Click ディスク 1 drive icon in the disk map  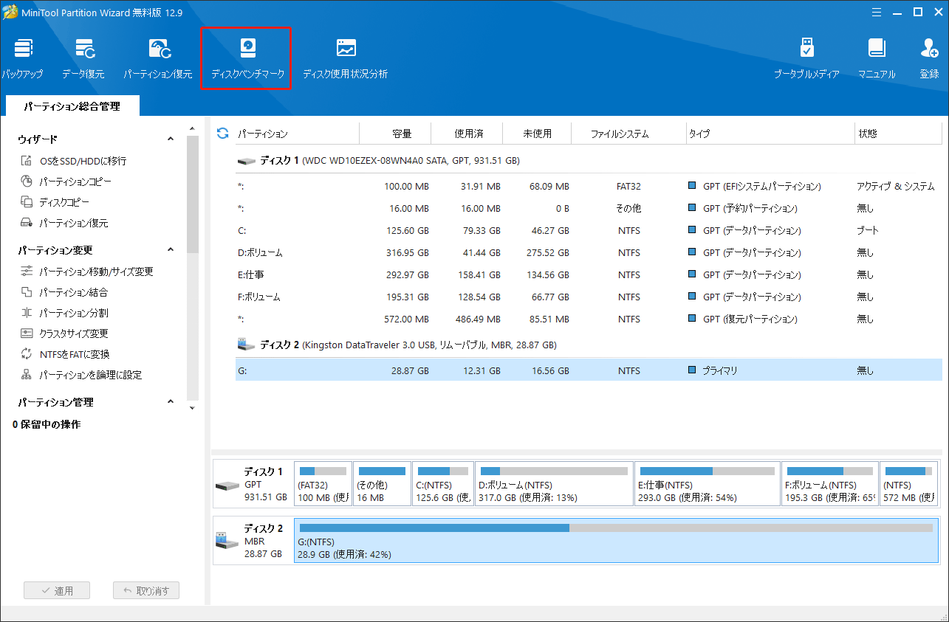[x=226, y=486]
